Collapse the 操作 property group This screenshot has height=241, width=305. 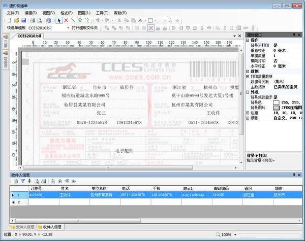pyautogui.click(x=248, y=40)
